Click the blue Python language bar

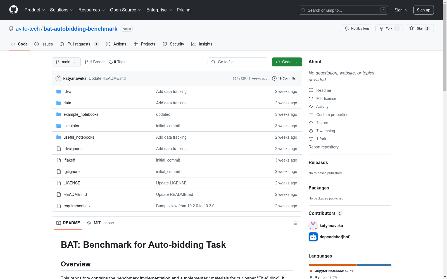click(374, 265)
